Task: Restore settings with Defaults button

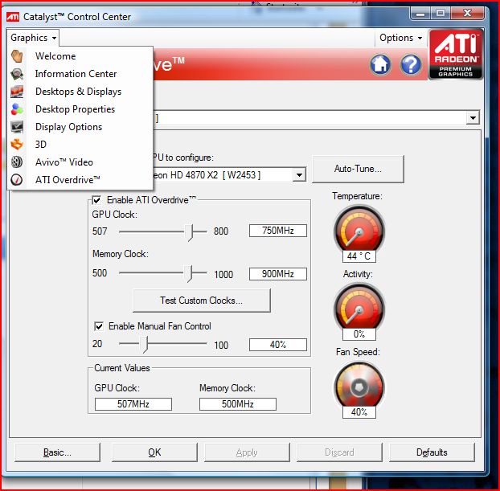Action: (x=432, y=452)
